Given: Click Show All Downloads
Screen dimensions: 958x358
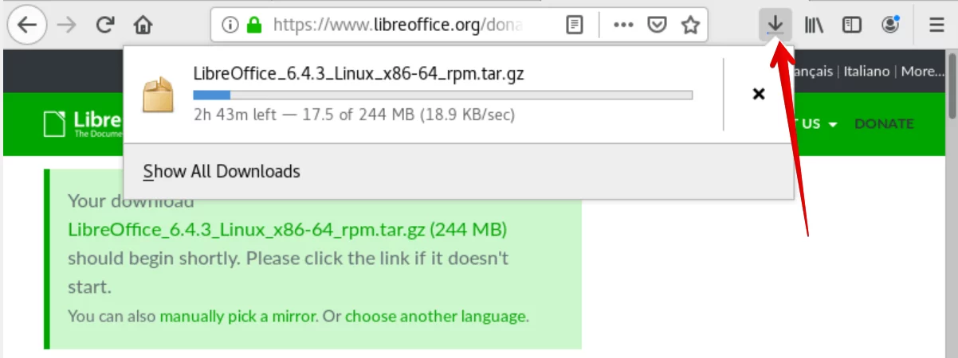Looking at the screenshot, I should tap(222, 171).
